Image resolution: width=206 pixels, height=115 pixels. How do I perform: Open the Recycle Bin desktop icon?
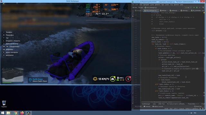coord(4,104)
